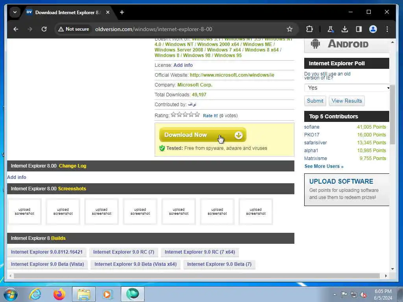Viewport: 403px width, 302px height.
Task: Open contributor safarisilver's profile
Action: pyautogui.click(x=315, y=142)
